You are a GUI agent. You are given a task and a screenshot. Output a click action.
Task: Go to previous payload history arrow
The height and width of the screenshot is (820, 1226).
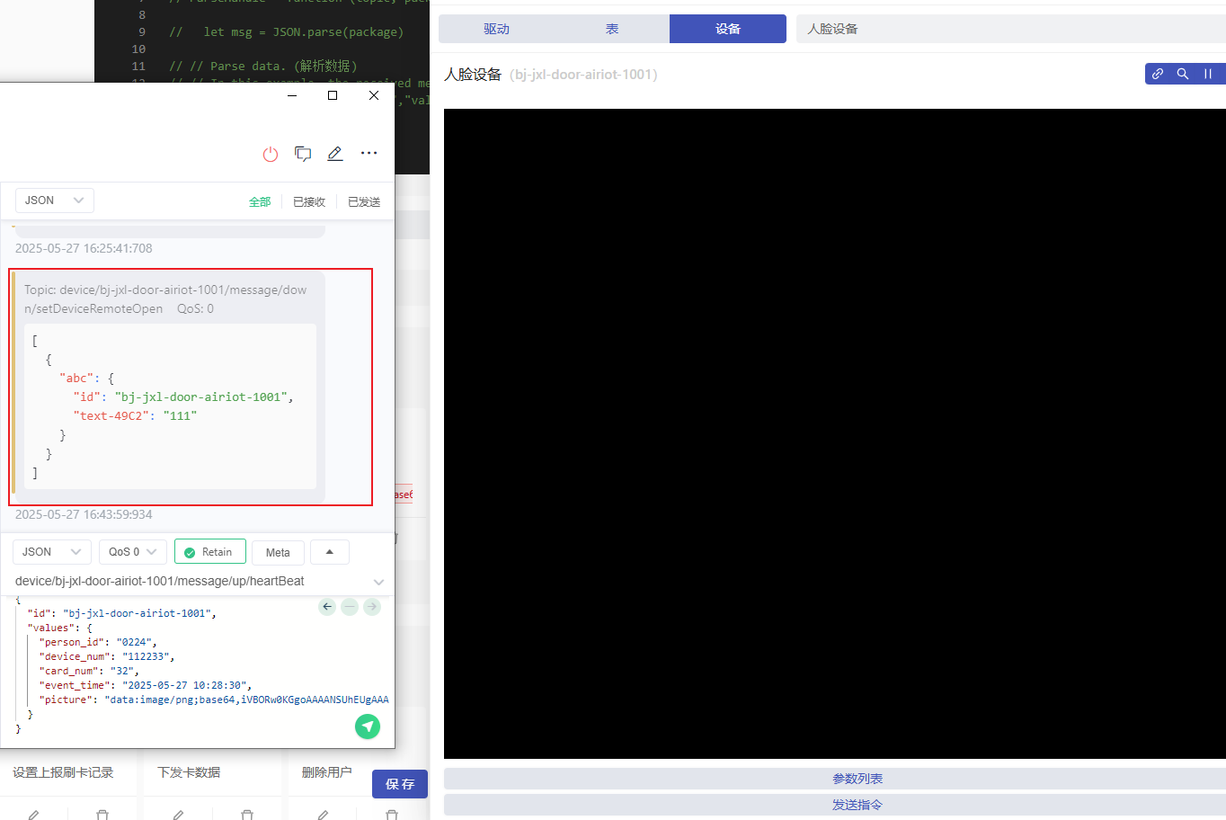tap(327, 607)
